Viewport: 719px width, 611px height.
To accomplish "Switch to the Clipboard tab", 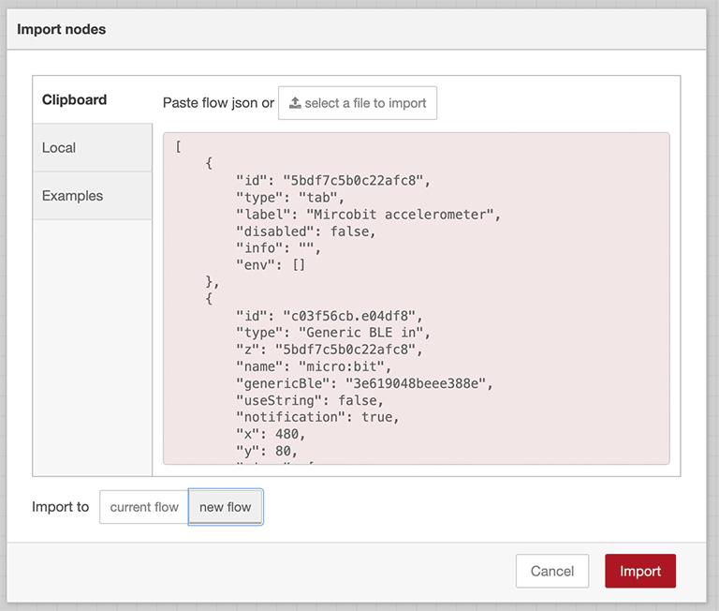I will tap(75, 99).
